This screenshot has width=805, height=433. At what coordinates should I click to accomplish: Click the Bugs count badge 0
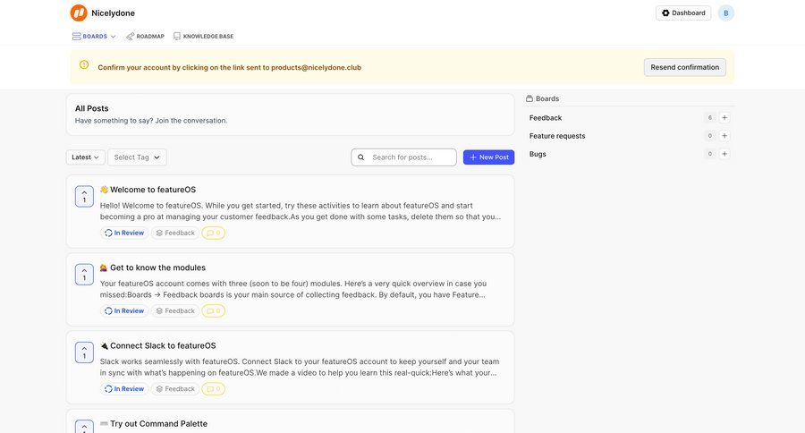click(710, 154)
